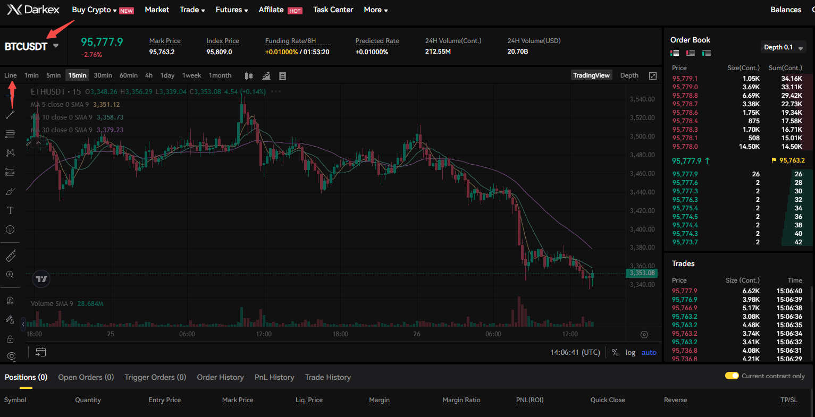
Task: Open the Market menu item
Action: point(157,10)
